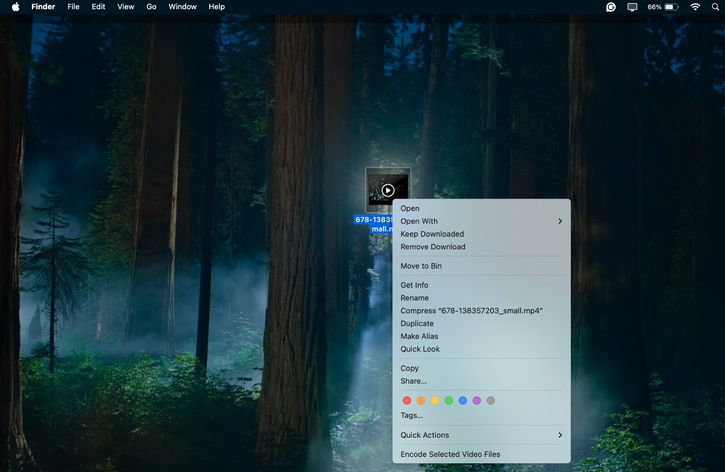The height and width of the screenshot is (472, 725).
Task: Open the View menu
Action: coord(126,7)
